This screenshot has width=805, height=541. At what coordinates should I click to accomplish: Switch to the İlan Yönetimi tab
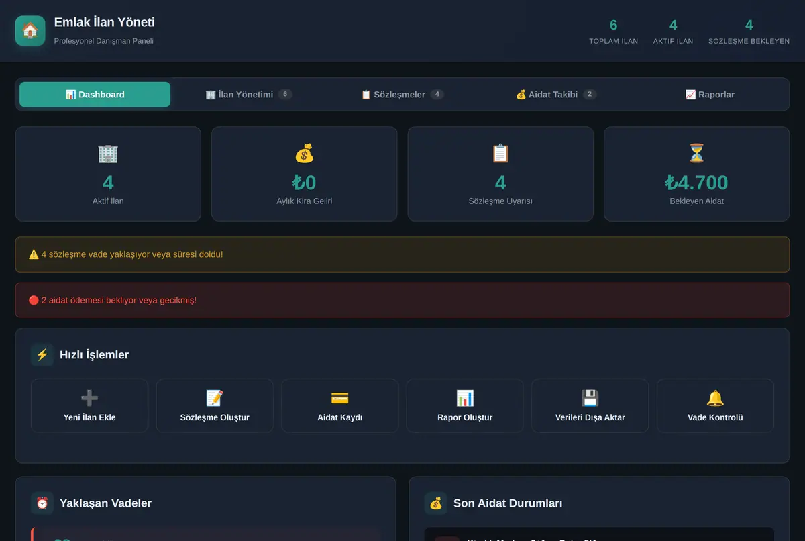click(x=249, y=95)
